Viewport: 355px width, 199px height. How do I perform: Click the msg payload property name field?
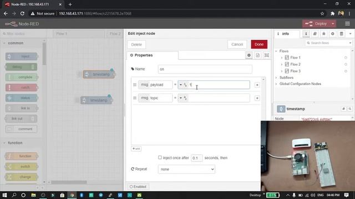(x=155, y=85)
